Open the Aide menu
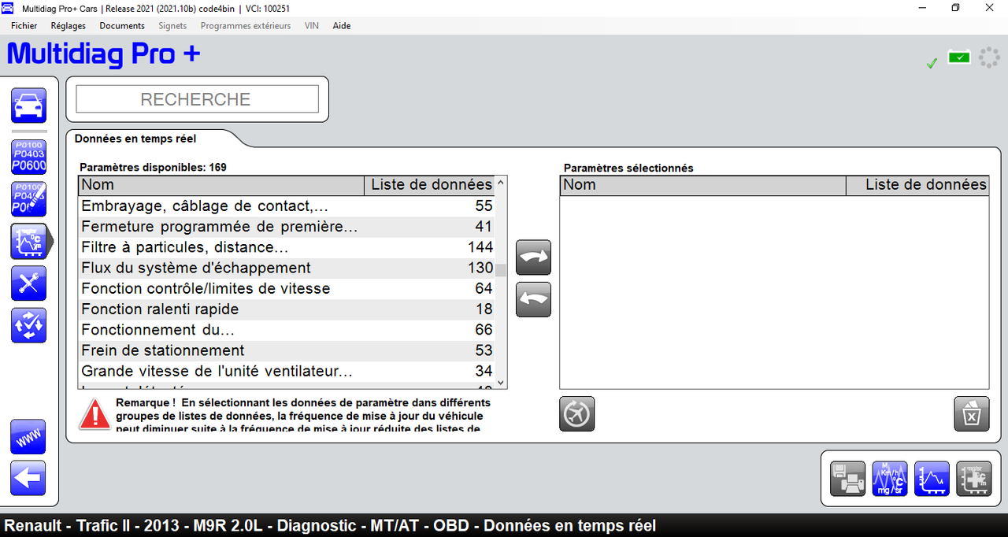 click(x=342, y=26)
